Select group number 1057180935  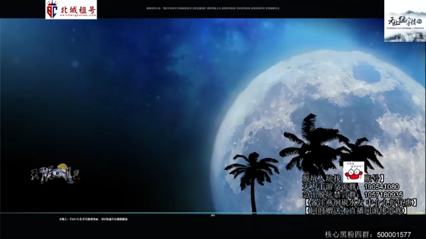(383, 195)
